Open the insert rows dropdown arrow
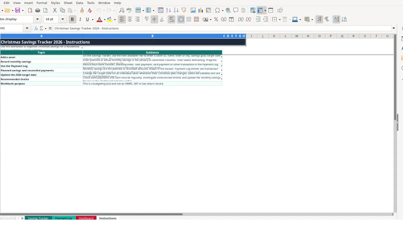The width and height of the screenshot is (403, 227). pyautogui.click(x=144, y=10)
